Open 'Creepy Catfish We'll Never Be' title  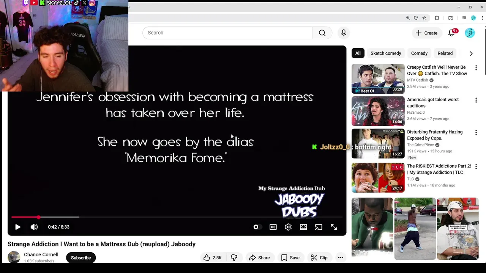[437, 71]
